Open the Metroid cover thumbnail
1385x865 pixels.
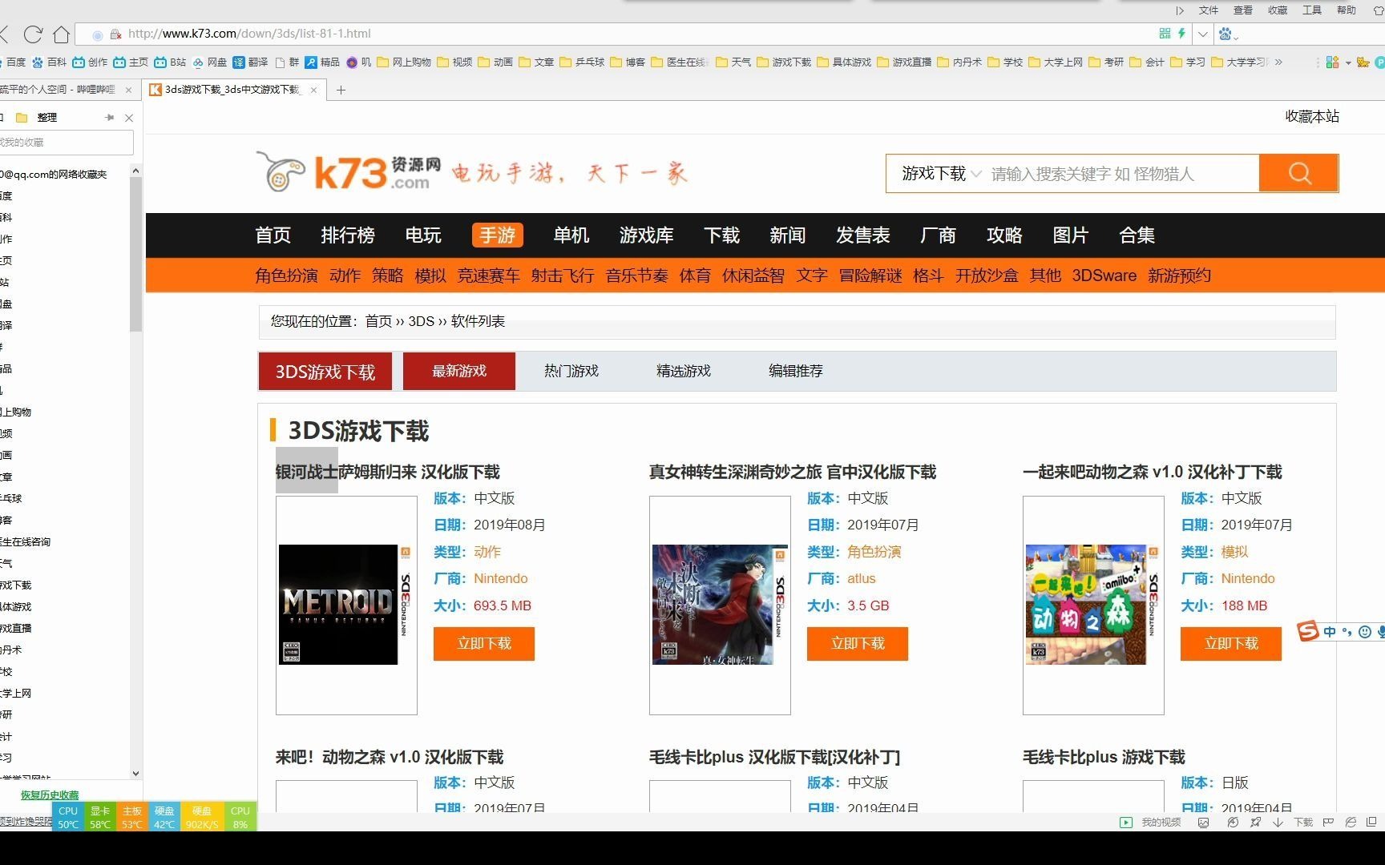pyautogui.click(x=346, y=605)
